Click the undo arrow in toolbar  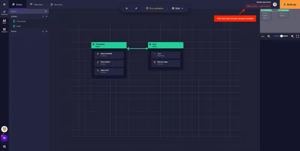126,8
